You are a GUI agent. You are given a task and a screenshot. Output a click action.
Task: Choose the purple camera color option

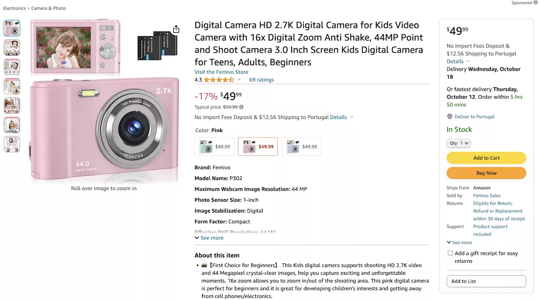pyautogui.click(x=302, y=147)
